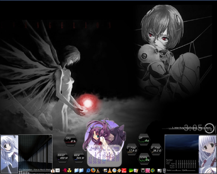217x174 pixels.
Task: Click the circular clock ring widget
Action: pos(209,128)
